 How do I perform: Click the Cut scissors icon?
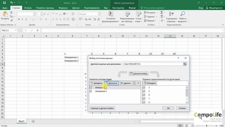coord(11,13)
